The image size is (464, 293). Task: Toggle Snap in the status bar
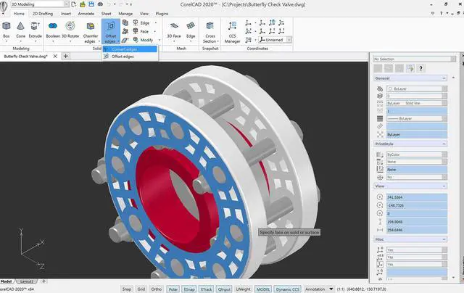click(127, 289)
